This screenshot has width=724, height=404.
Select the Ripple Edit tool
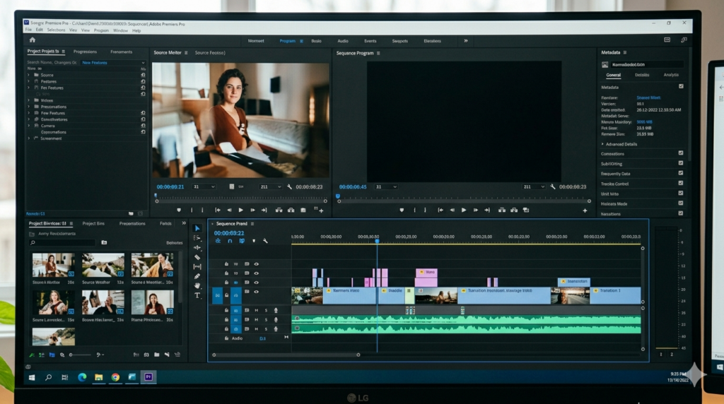pos(197,248)
